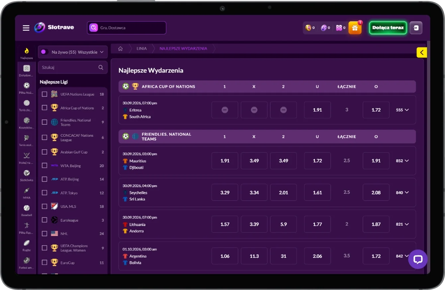
Task: Check the Africa Cup of Nations checkbox
Action: pyautogui.click(x=44, y=108)
